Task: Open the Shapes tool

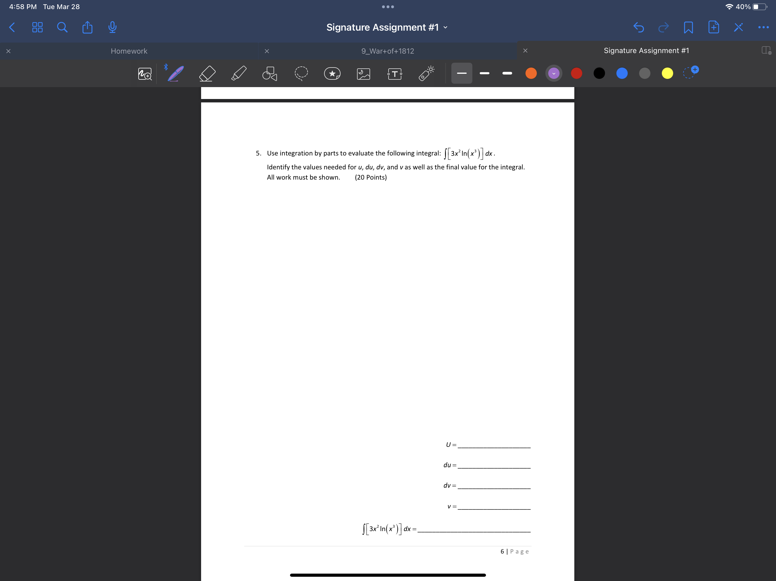Action: point(270,73)
